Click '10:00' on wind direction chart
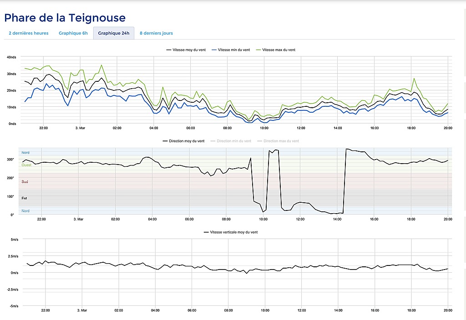This screenshot has width=466, height=320. pos(263,219)
